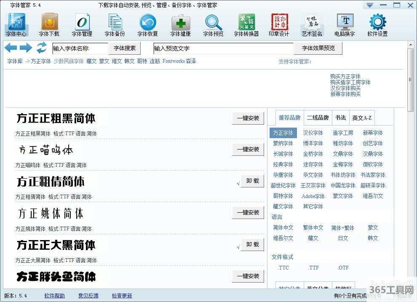Uninstall 方正粗倩简体 with 卸载 button
The image size is (417, 302).
(x=252, y=181)
